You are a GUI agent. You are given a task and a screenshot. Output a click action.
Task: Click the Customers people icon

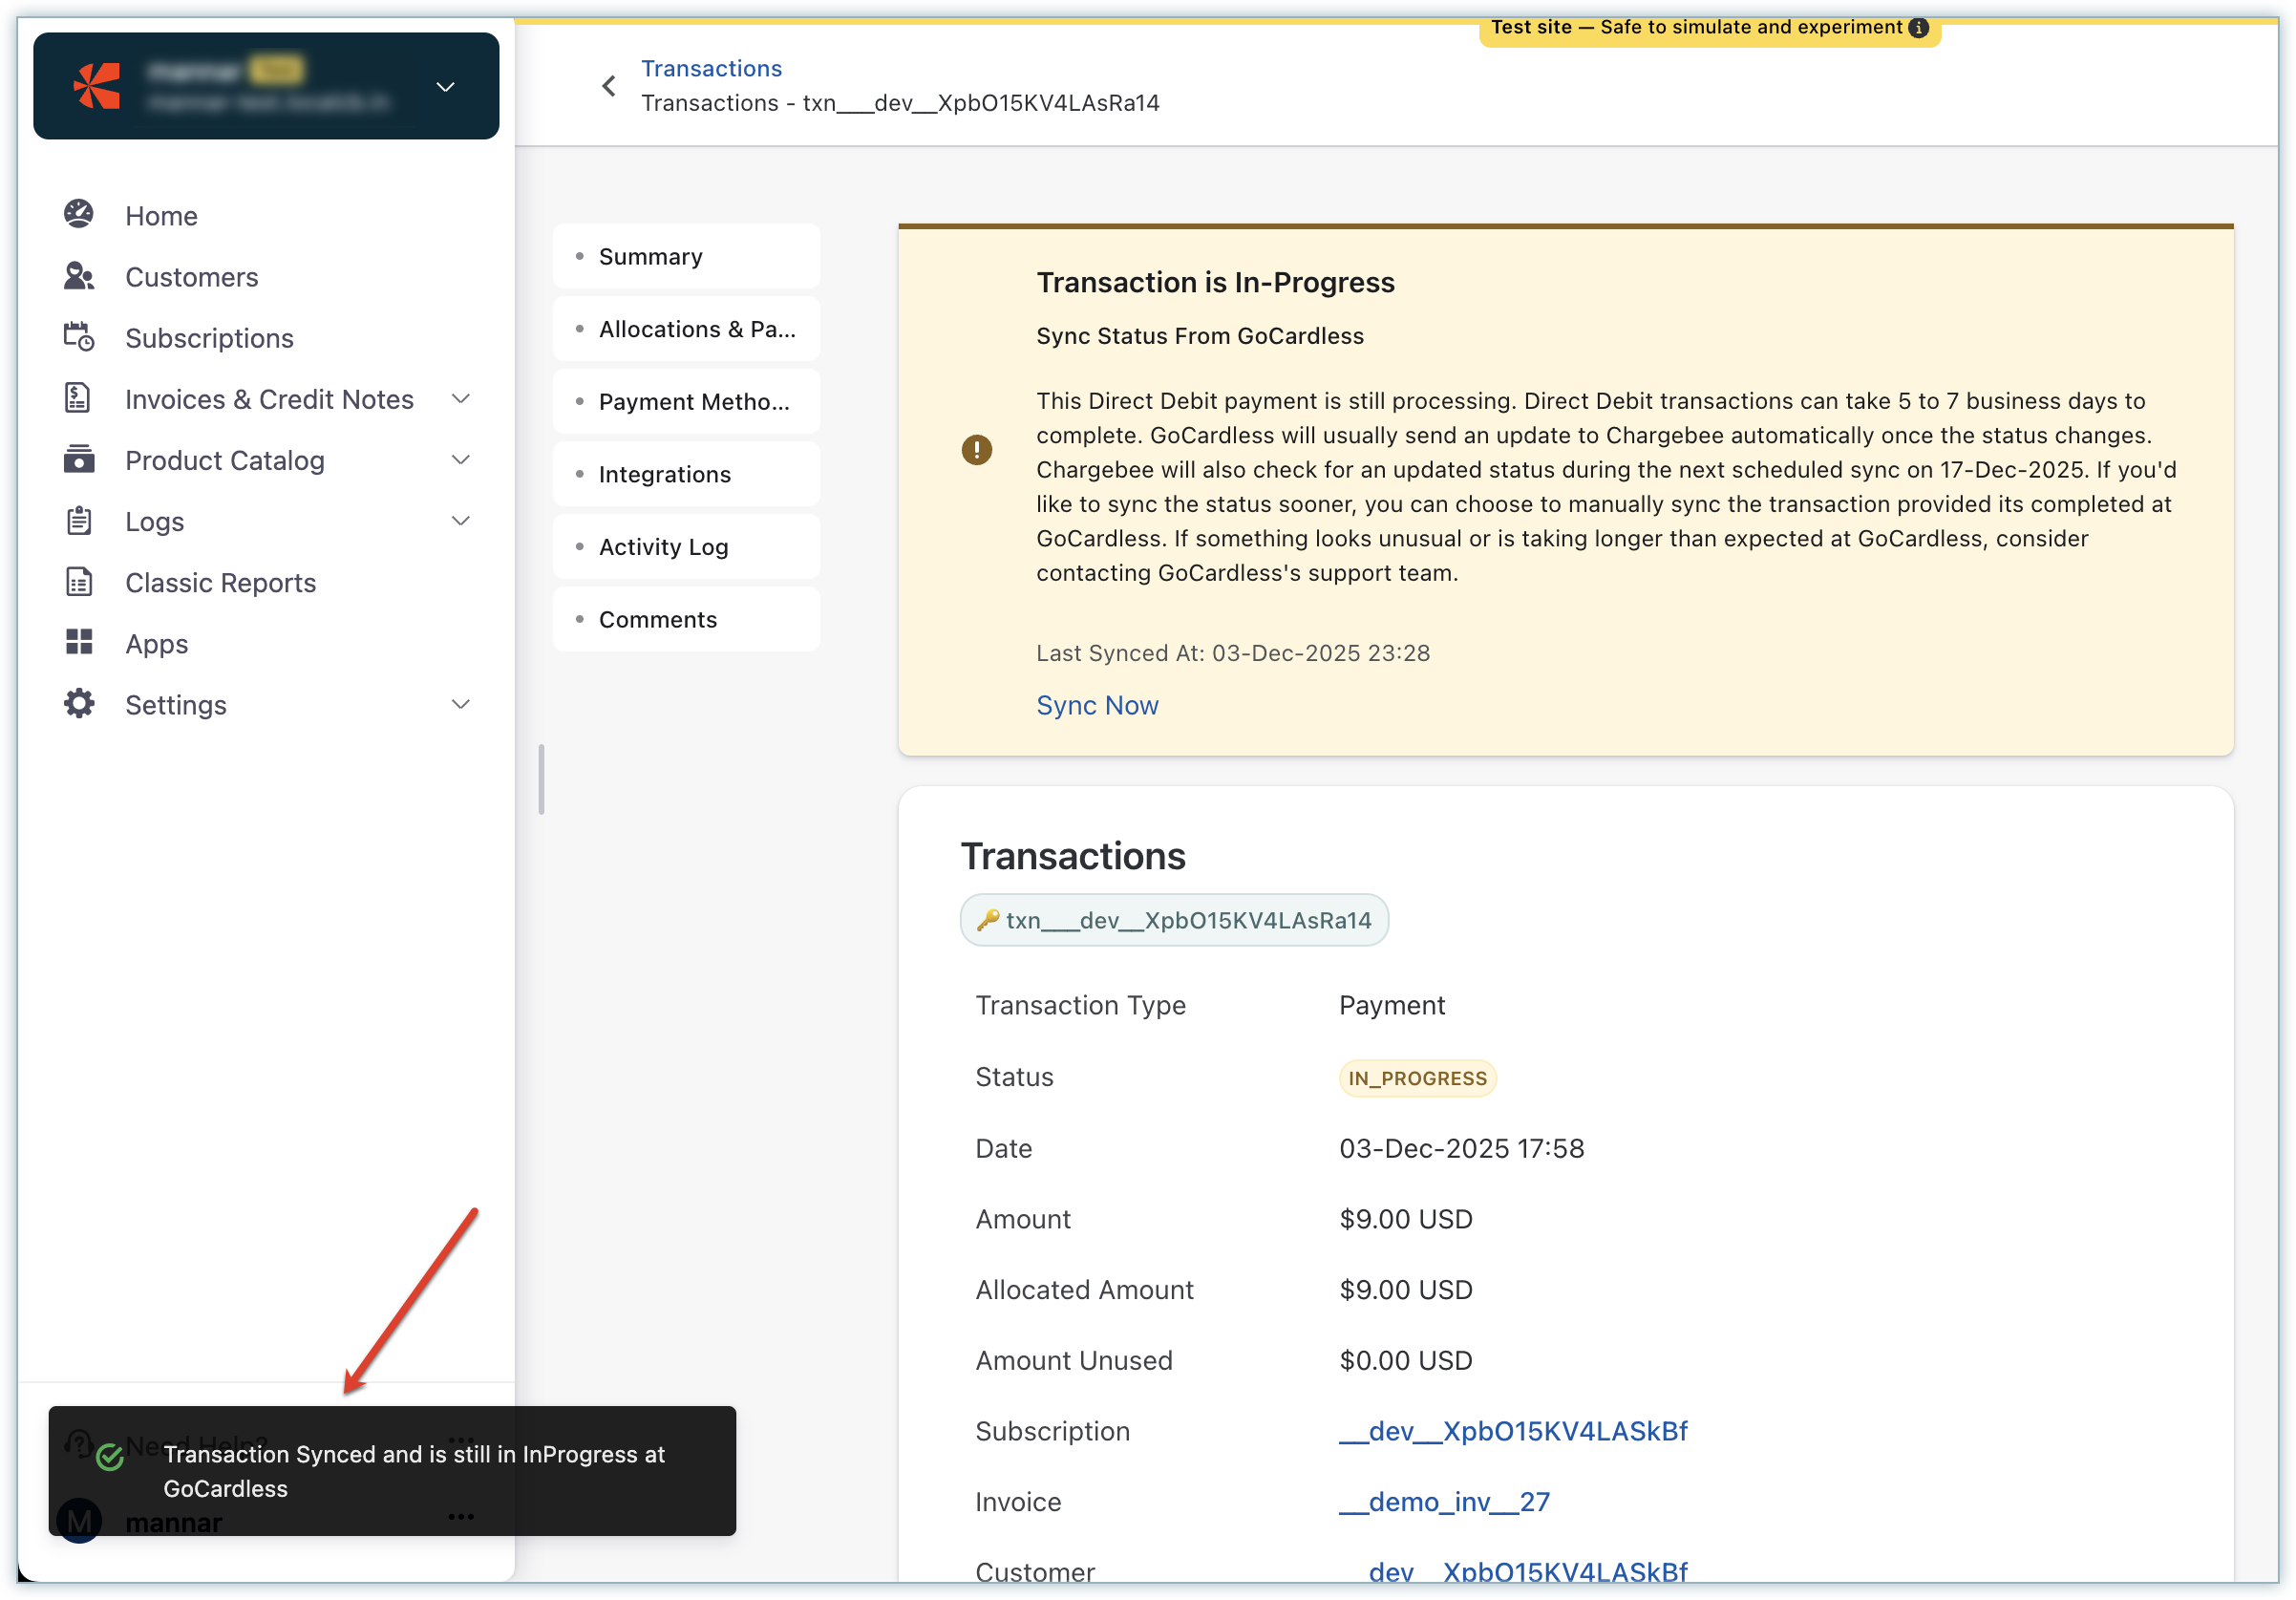[79, 276]
